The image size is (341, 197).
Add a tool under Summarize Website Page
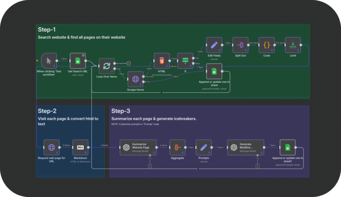(150, 166)
